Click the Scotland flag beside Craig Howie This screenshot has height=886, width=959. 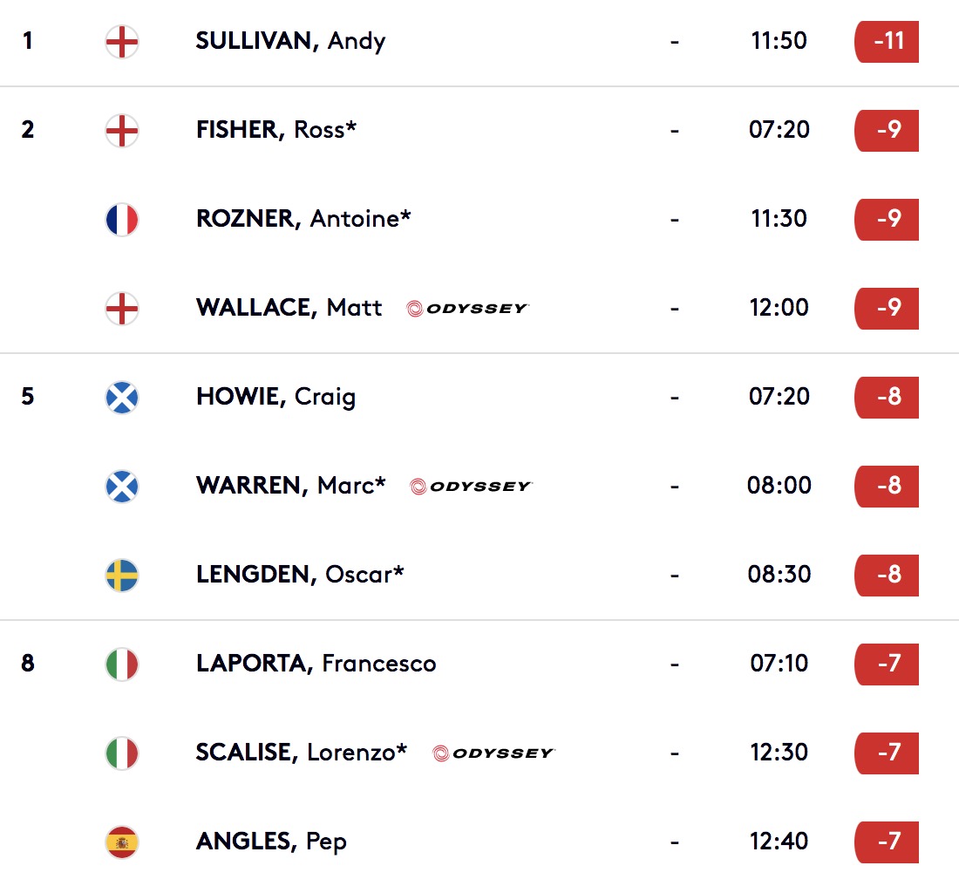coord(122,397)
